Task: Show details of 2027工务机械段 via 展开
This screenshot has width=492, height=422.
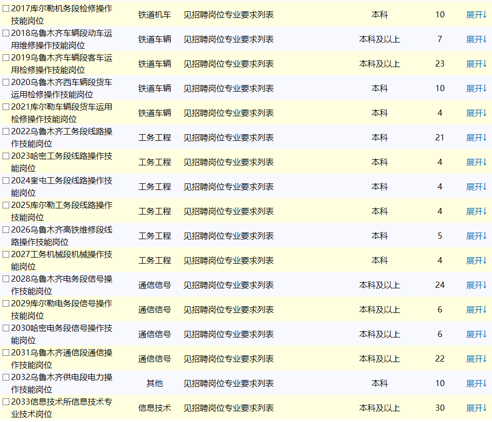Action: (476, 261)
